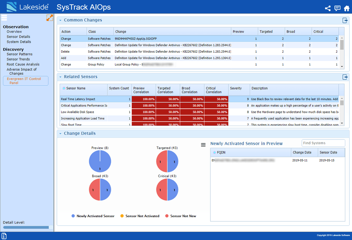Click the orange expand fullscreen icon

49,18
